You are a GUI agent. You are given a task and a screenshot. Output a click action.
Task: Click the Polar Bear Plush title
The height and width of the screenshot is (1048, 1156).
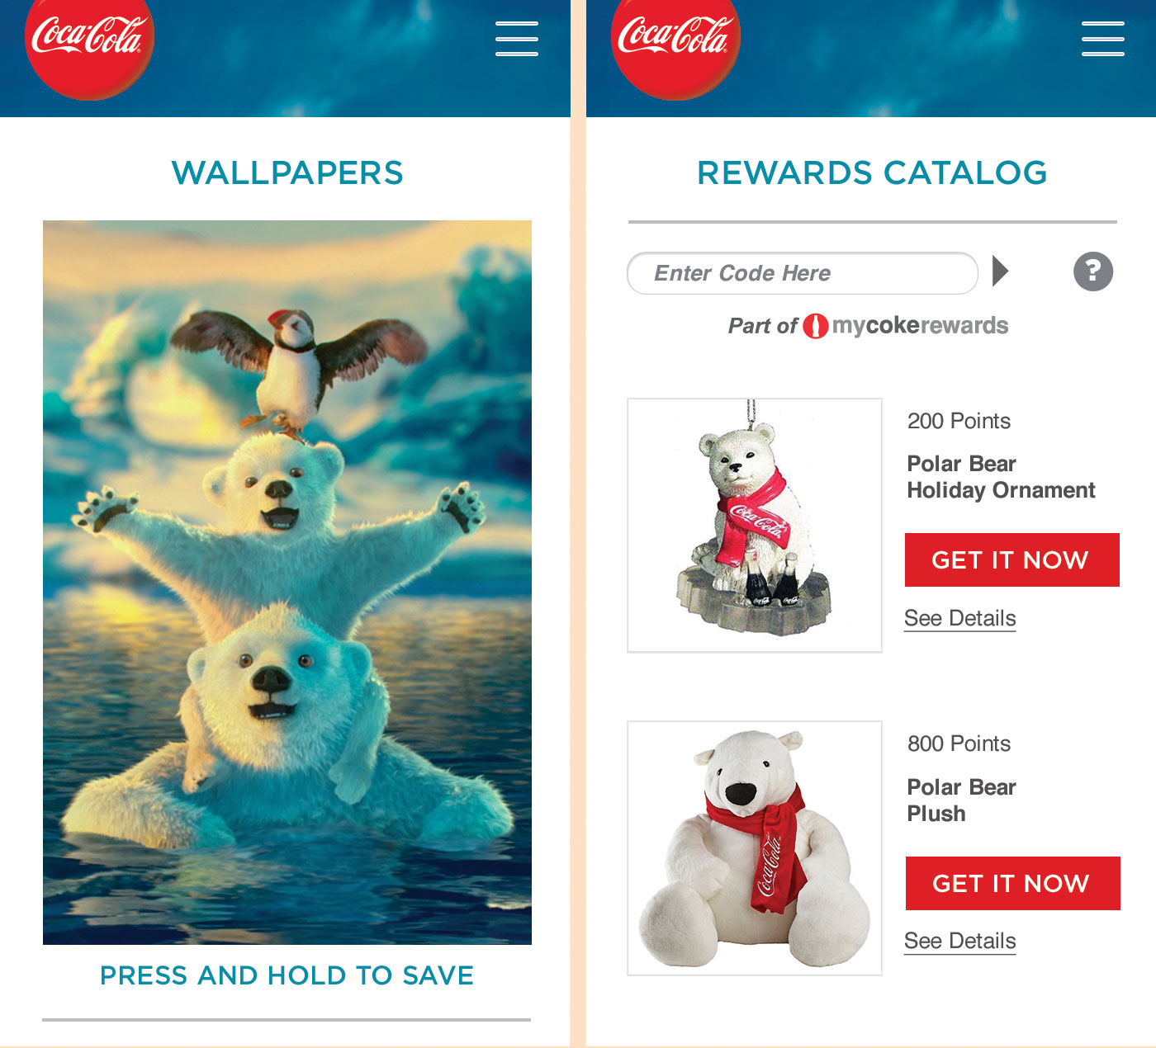point(961,800)
